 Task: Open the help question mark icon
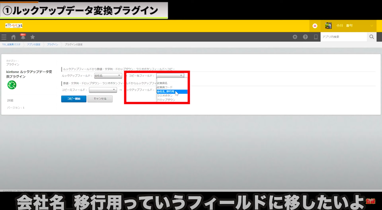click(x=305, y=37)
